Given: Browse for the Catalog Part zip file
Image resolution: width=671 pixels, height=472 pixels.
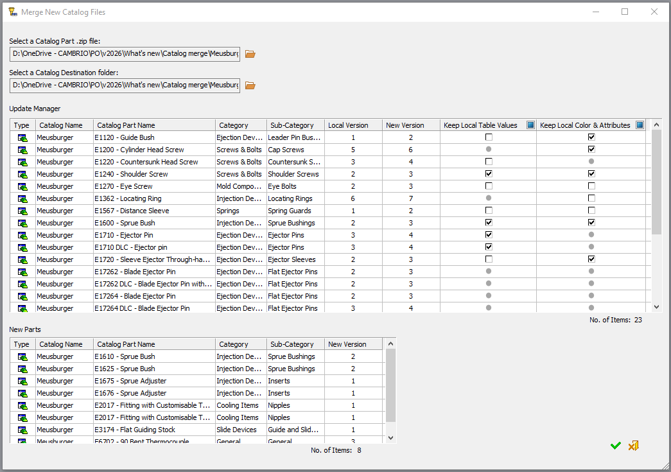Looking at the screenshot, I should (250, 54).
